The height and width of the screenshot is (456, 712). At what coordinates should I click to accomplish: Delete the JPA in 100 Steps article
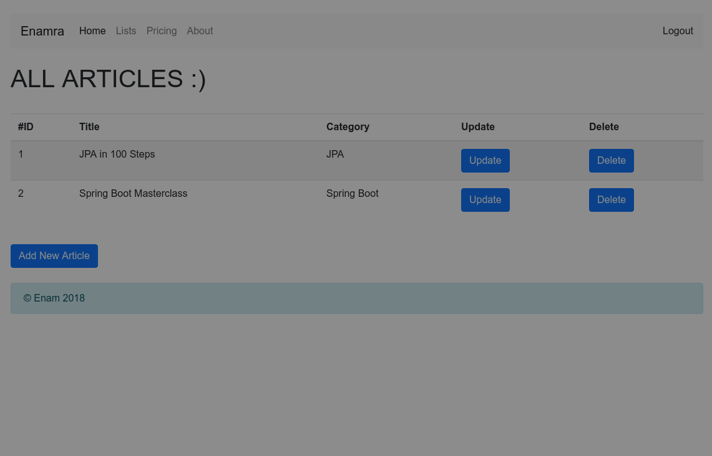point(611,161)
